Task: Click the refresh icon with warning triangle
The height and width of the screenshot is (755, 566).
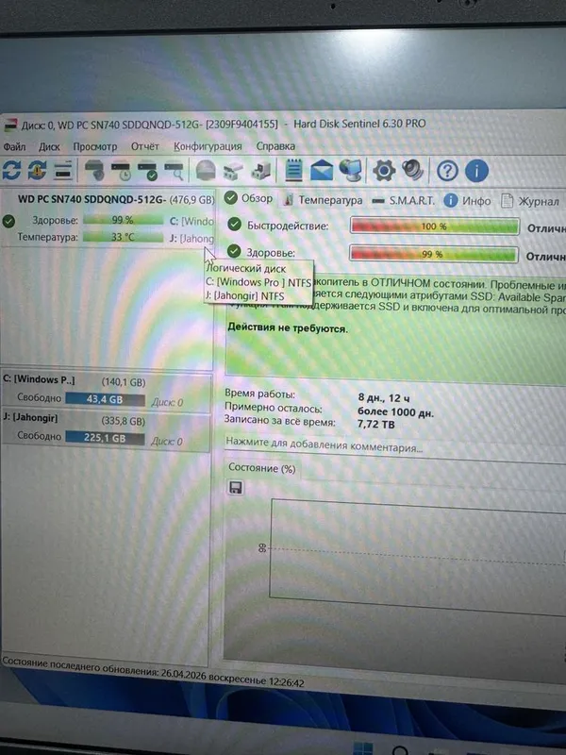Action: pos(37,170)
